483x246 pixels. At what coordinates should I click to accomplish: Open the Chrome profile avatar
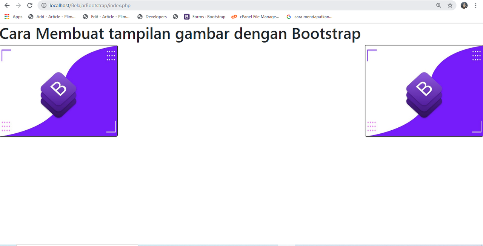pos(464,5)
